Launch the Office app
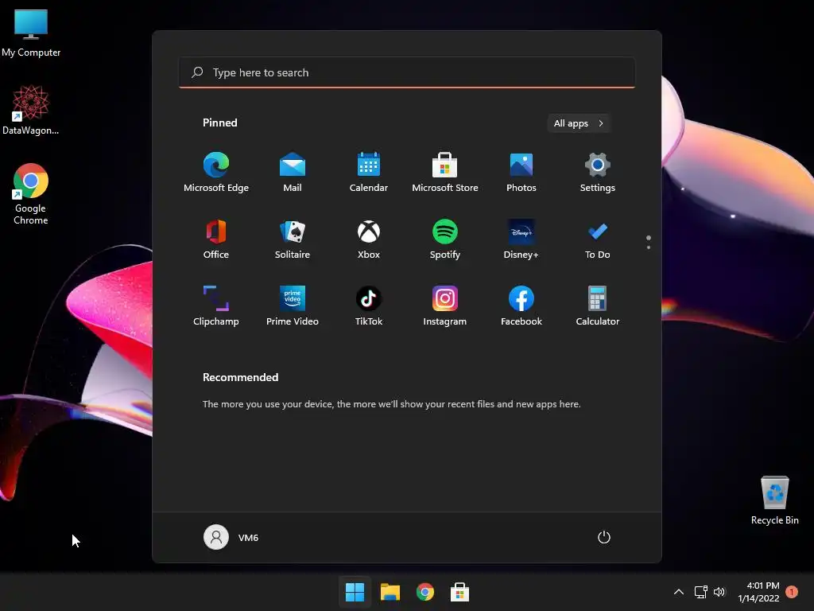 216,239
